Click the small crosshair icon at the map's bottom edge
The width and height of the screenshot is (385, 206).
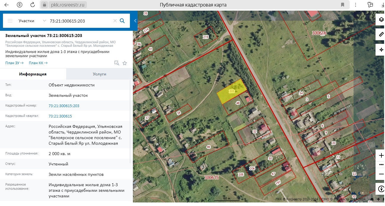(378, 199)
